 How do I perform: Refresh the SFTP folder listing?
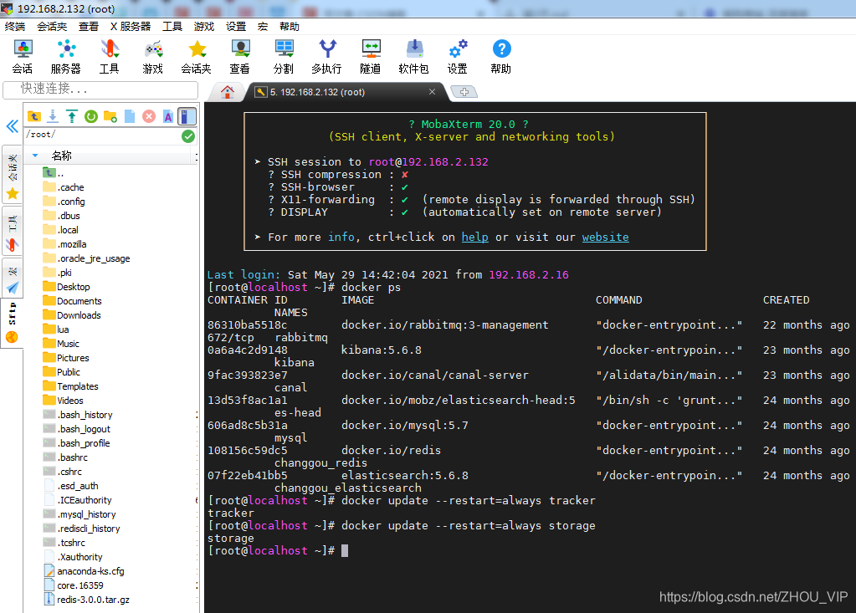coord(91,116)
